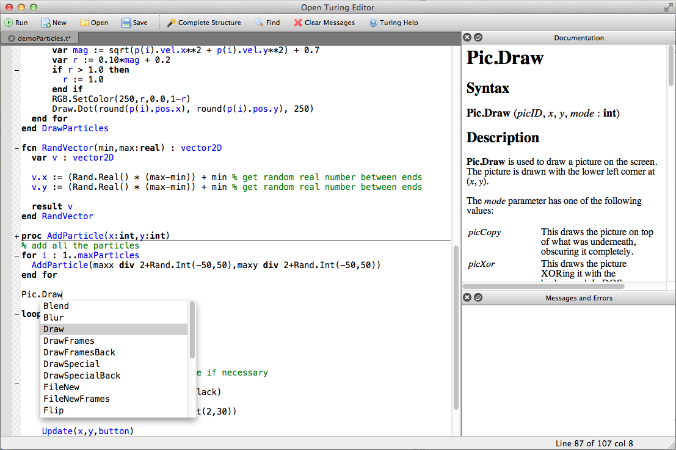This screenshot has width=676, height=450.
Task: Select FileNewFrames in the autocomplete list
Action: 114,399
